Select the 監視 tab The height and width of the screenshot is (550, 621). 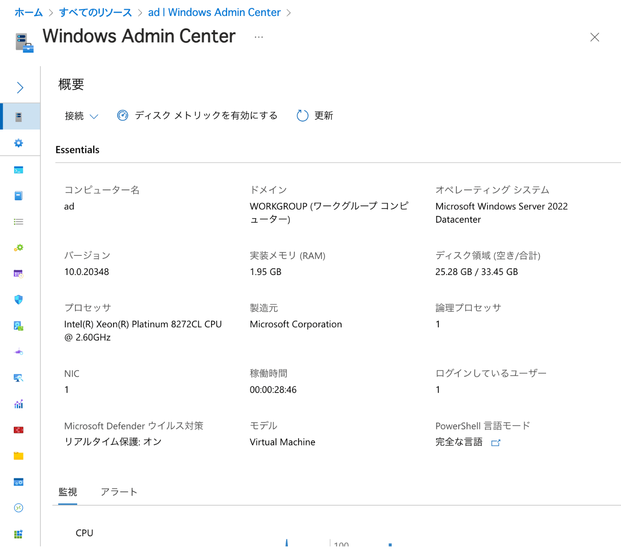pos(68,492)
